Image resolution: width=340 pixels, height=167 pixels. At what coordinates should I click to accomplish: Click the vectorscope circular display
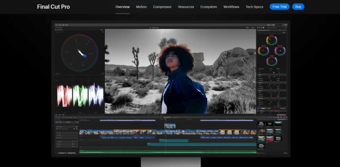(79, 52)
